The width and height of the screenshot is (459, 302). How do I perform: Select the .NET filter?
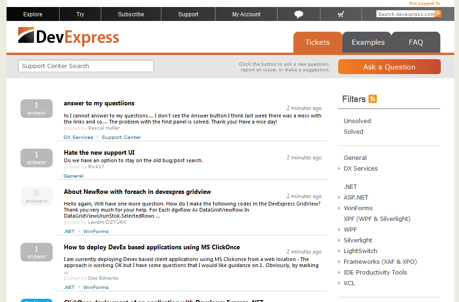point(350,187)
